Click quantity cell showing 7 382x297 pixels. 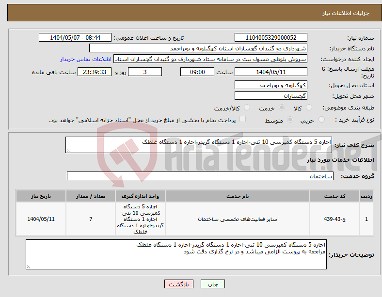91,219
